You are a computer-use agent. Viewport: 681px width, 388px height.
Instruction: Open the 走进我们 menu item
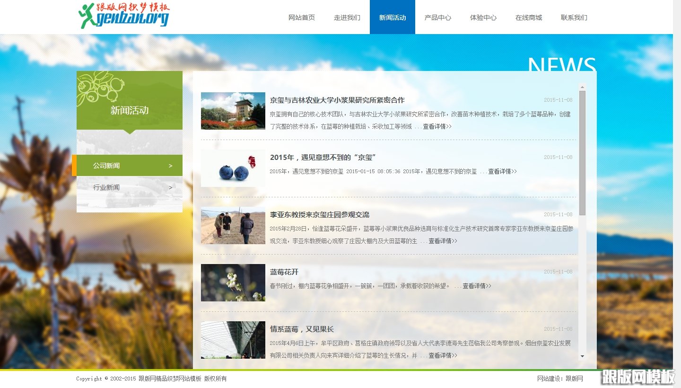(347, 17)
